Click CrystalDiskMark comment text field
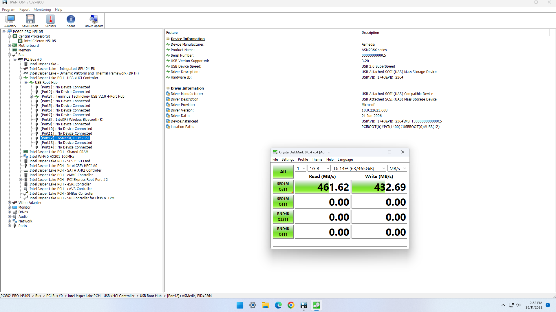The image size is (556, 312). (340, 243)
